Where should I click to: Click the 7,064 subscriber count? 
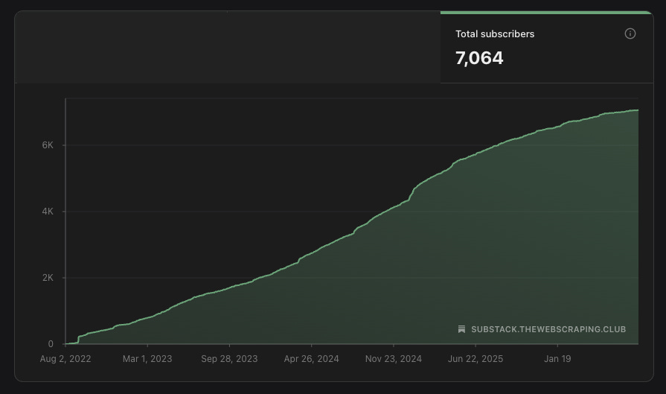coord(479,58)
